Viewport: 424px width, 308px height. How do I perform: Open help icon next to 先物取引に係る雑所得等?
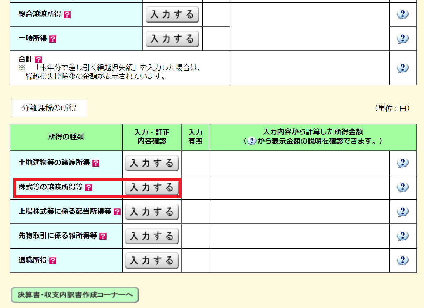(104, 236)
